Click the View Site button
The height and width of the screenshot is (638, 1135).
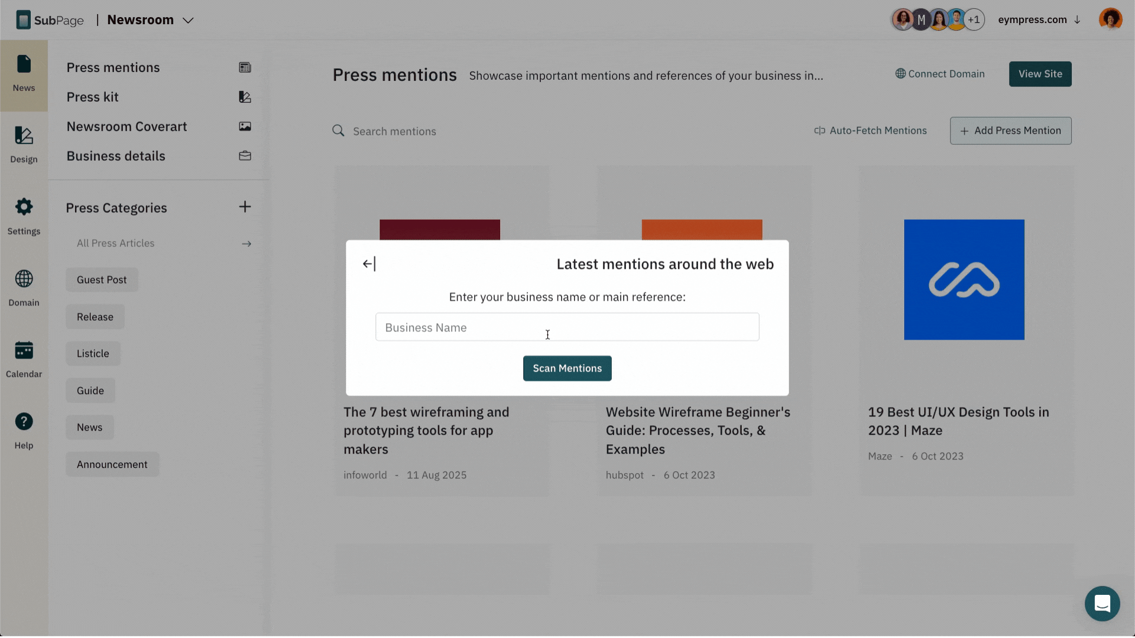click(x=1040, y=74)
